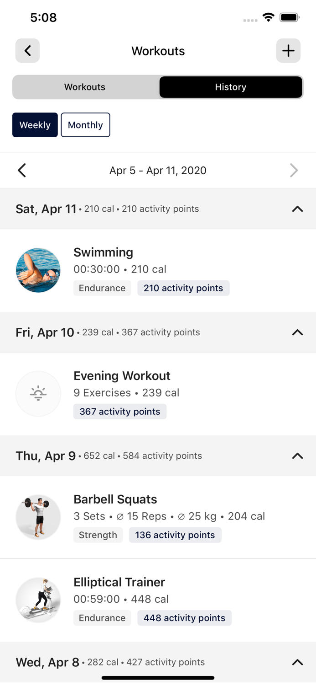Image resolution: width=316 pixels, height=686 pixels.
Task: Switch back to the Workouts segment
Action: [x=84, y=87]
